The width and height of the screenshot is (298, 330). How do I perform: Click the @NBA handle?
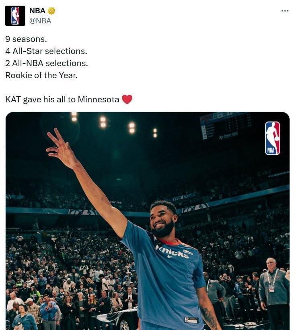[x=40, y=21]
